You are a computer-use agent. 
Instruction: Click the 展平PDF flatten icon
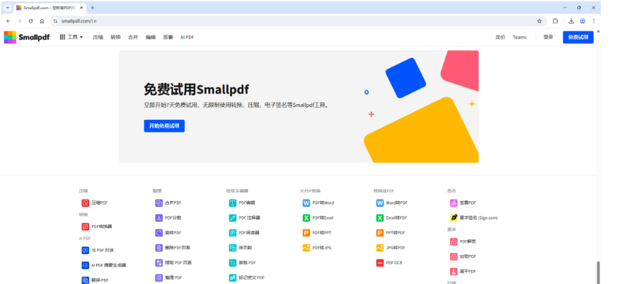click(x=454, y=271)
